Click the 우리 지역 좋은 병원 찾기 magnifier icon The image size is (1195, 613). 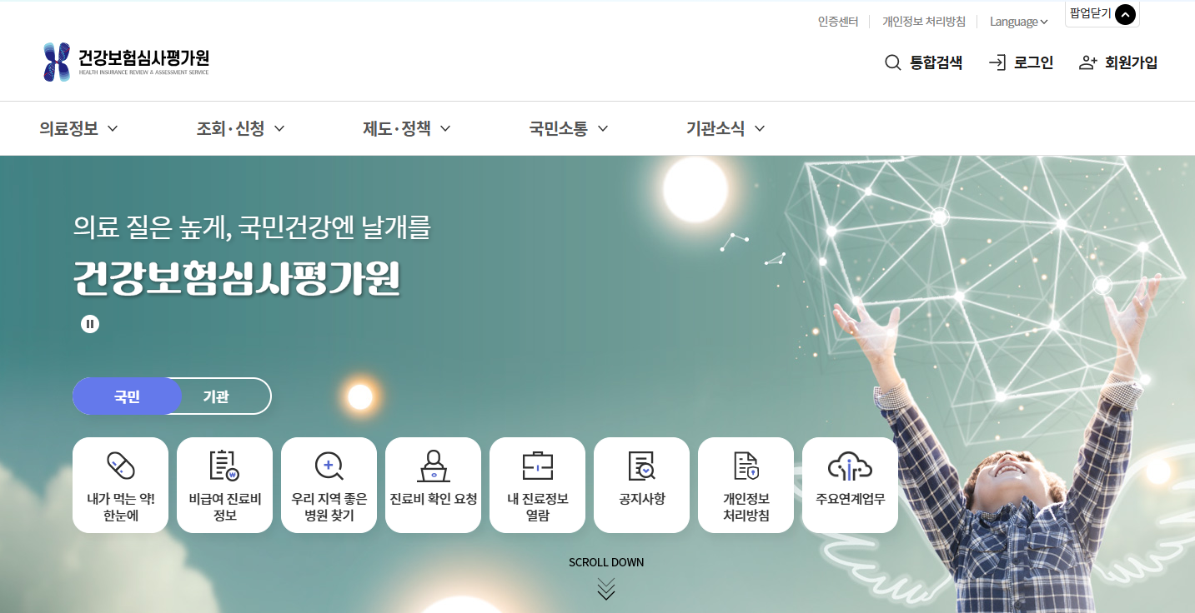coord(329,466)
